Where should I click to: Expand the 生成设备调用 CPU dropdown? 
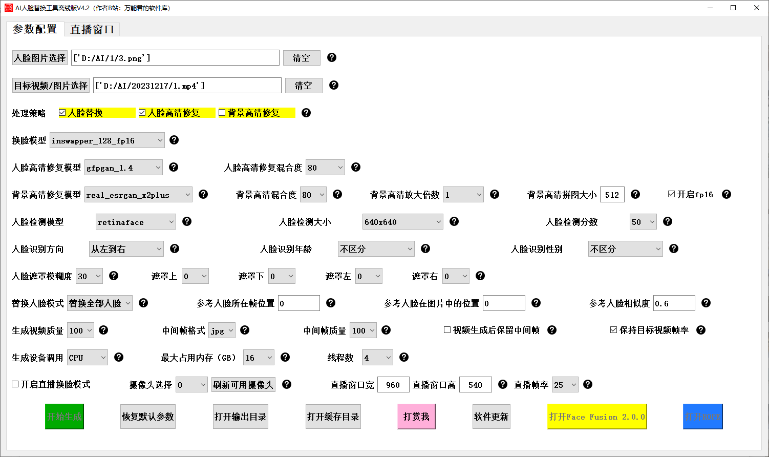pos(88,358)
